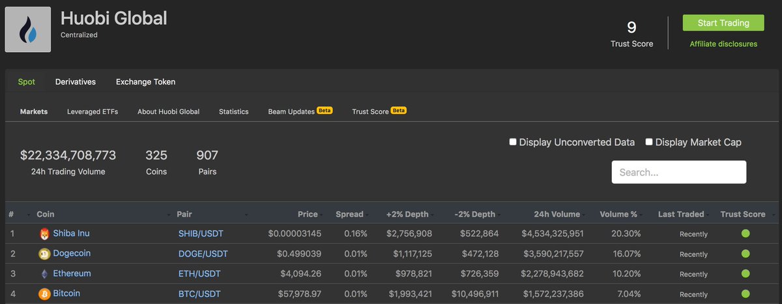Open the SHIB/USDT pair link

[201, 234]
